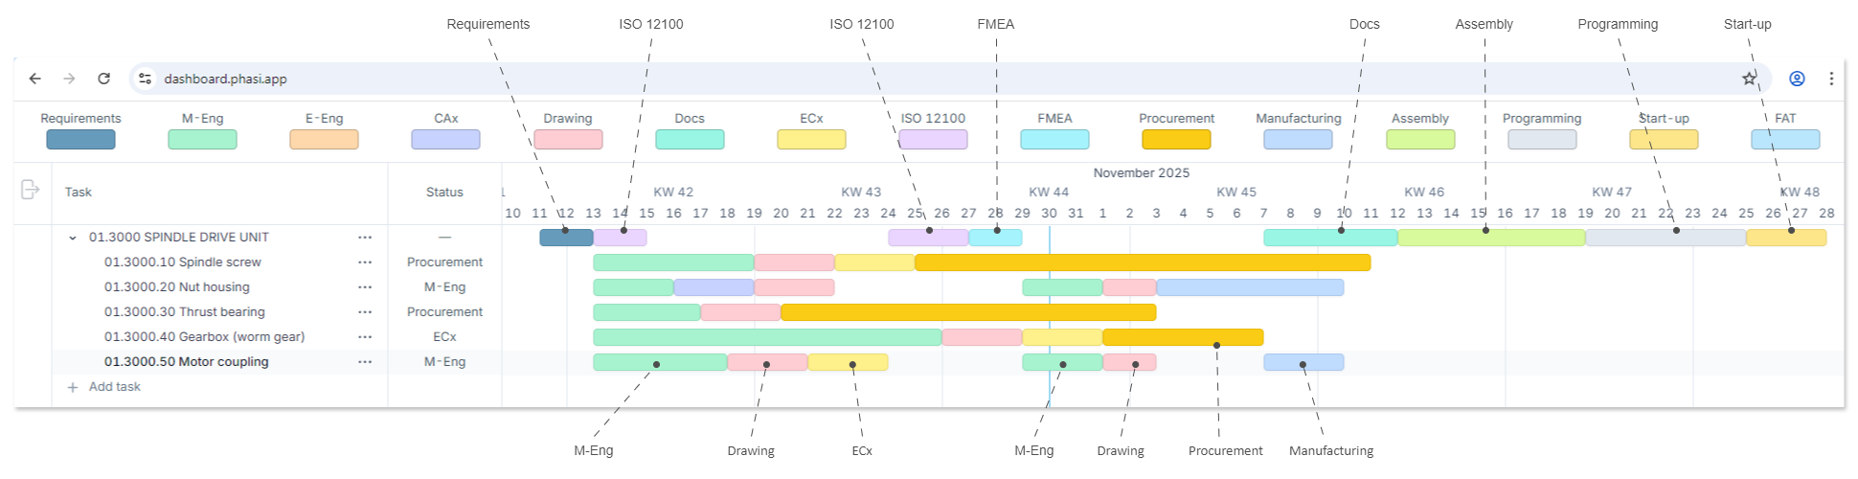Open the browser profile icon

(1797, 79)
